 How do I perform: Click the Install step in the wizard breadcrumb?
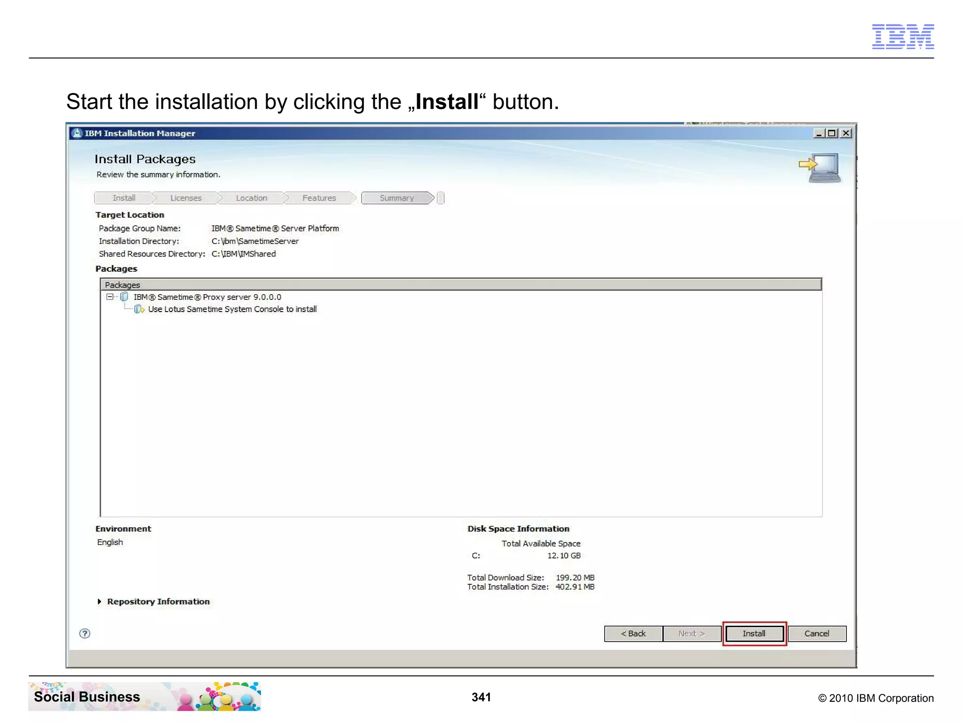pos(124,198)
